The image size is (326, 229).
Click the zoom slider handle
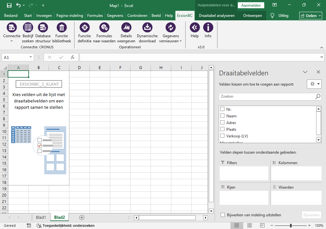coord(291,226)
